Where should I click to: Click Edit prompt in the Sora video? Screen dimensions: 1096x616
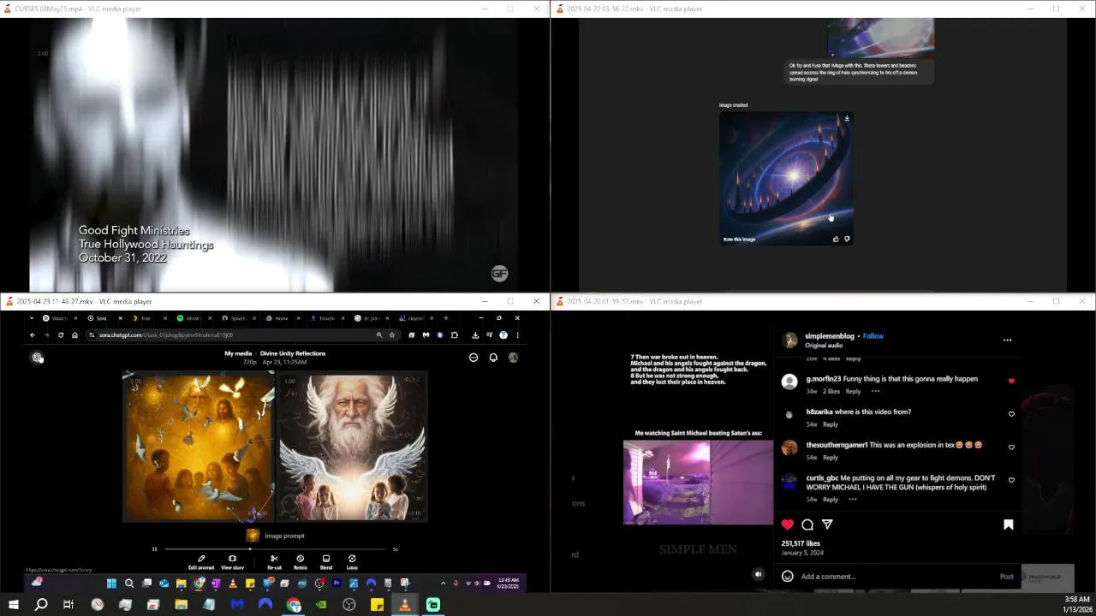(x=201, y=562)
